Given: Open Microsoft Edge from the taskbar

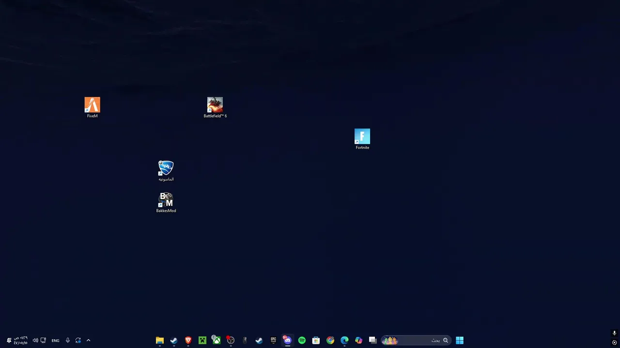Looking at the screenshot, I should (x=344, y=340).
